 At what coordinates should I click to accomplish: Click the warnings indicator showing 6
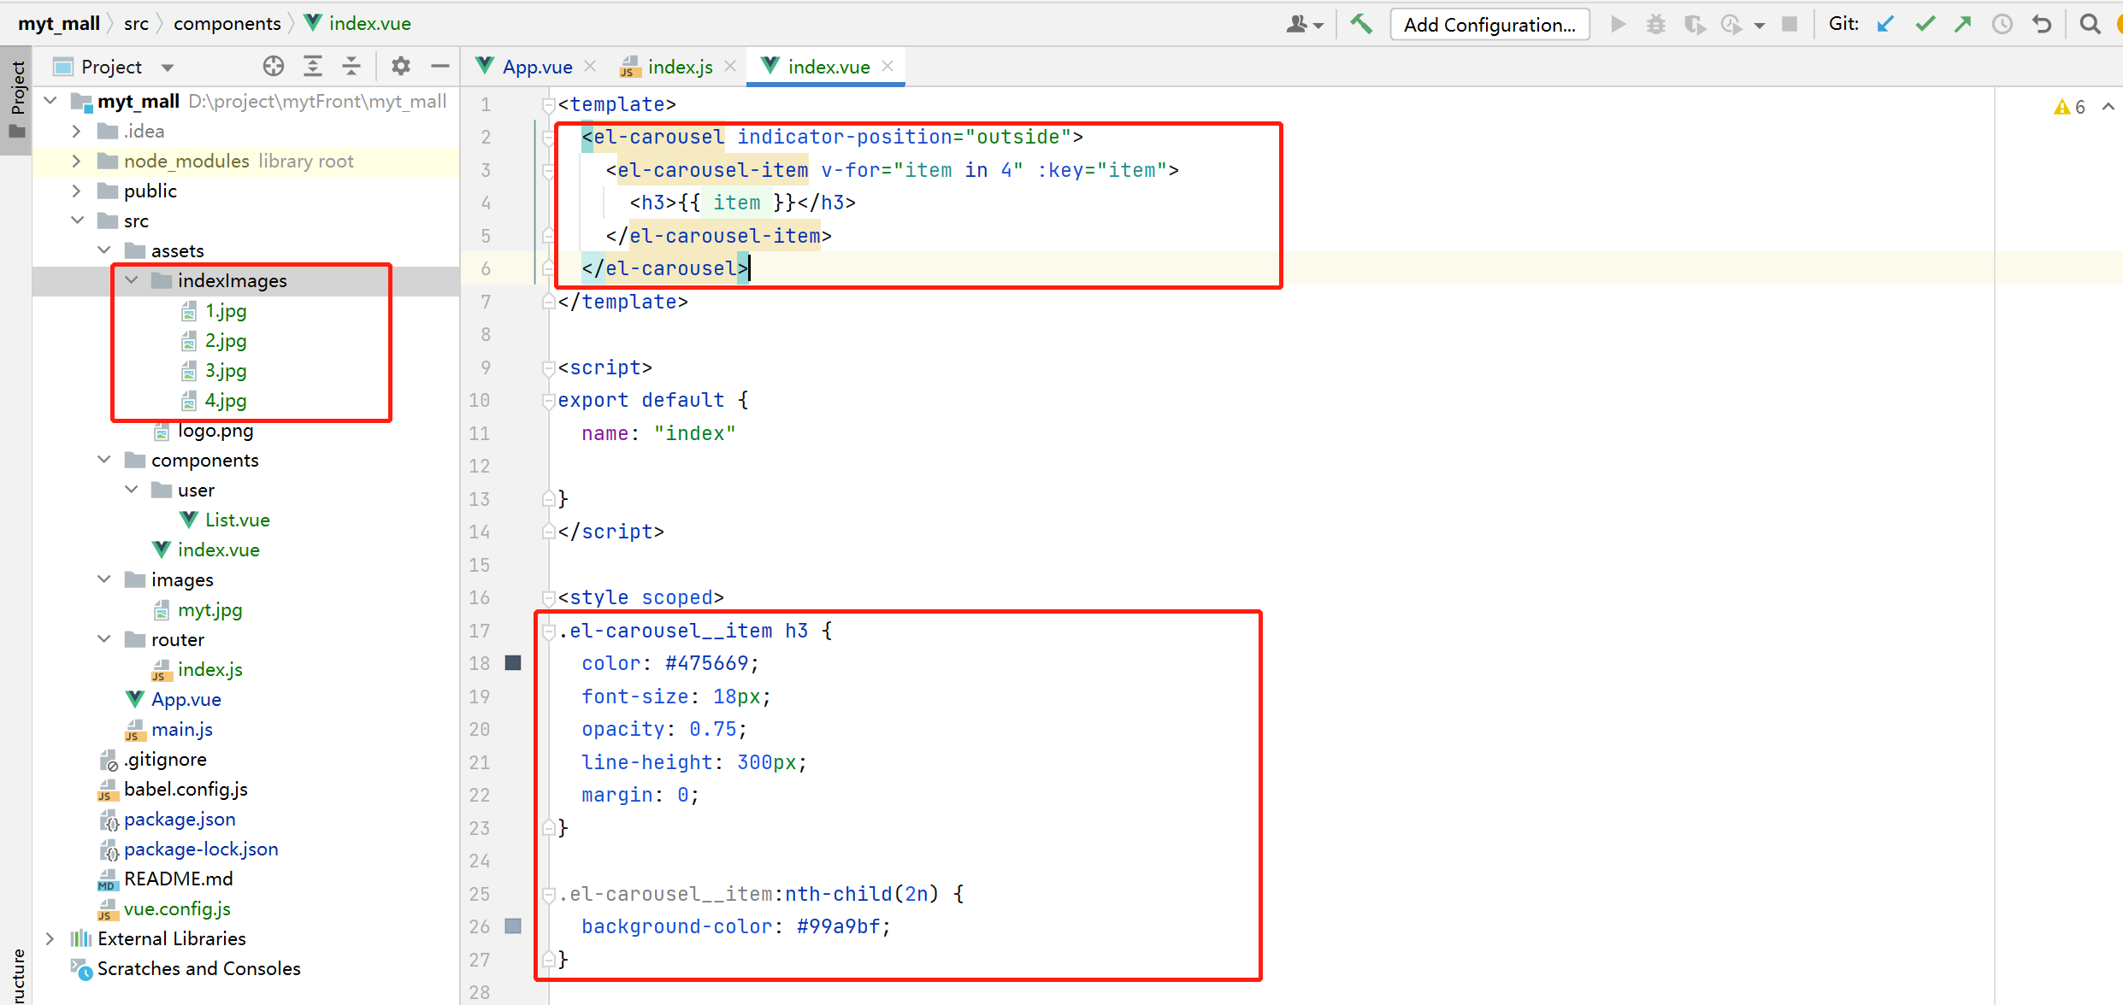point(2070,107)
